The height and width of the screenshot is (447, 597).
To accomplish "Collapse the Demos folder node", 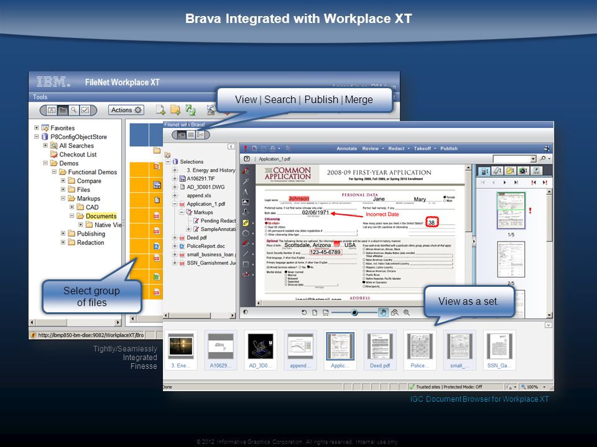I will coord(45,163).
